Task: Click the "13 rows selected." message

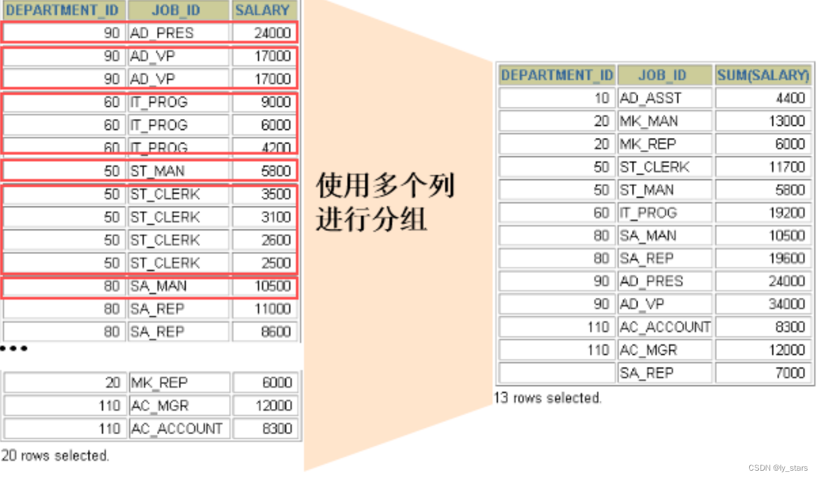Action: point(548,398)
